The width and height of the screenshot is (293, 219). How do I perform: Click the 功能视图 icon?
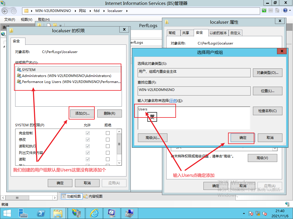pyautogui.click(x=64, y=196)
